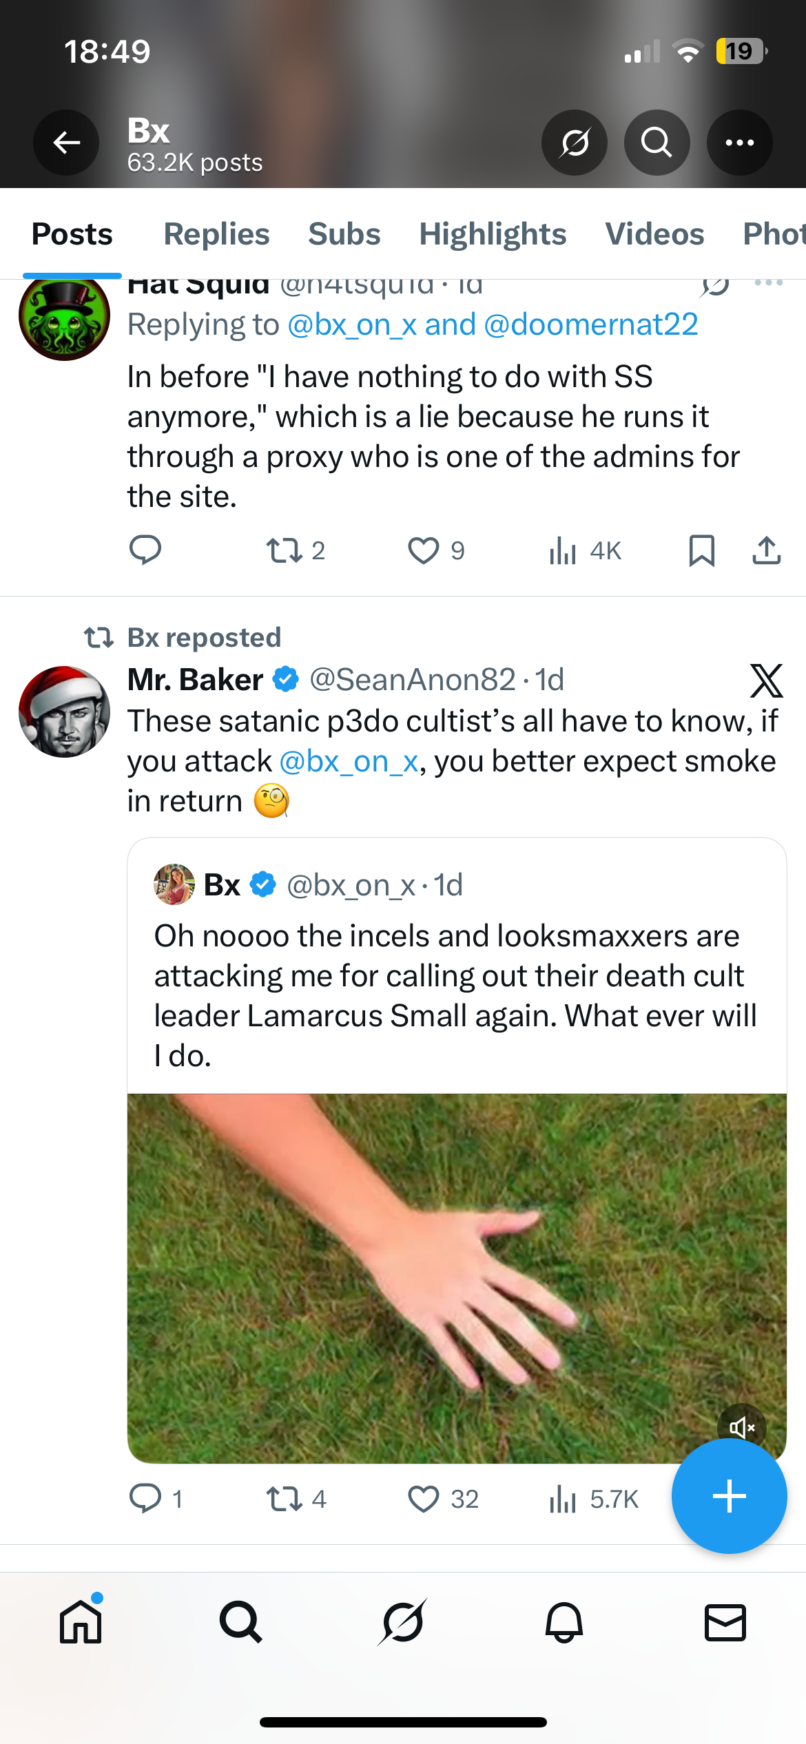Share Hat Squid's reply

[x=766, y=551]
